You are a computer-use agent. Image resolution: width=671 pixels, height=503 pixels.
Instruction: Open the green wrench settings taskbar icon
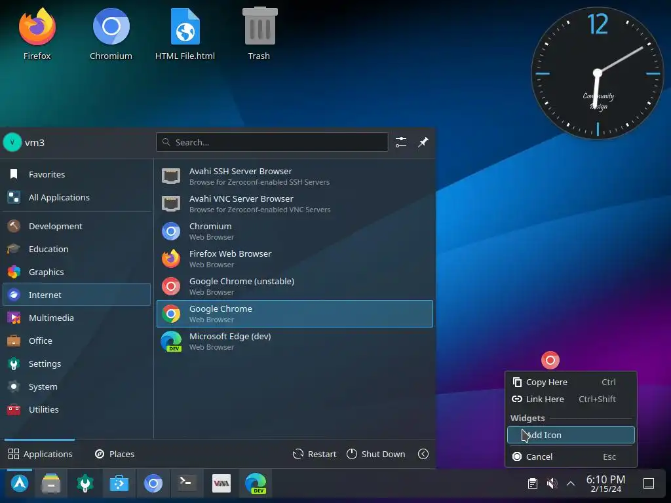point(85,483)
